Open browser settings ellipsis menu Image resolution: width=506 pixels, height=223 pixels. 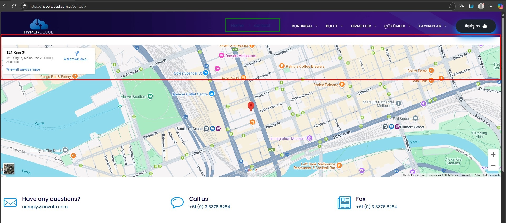click(x=490, y=6)
